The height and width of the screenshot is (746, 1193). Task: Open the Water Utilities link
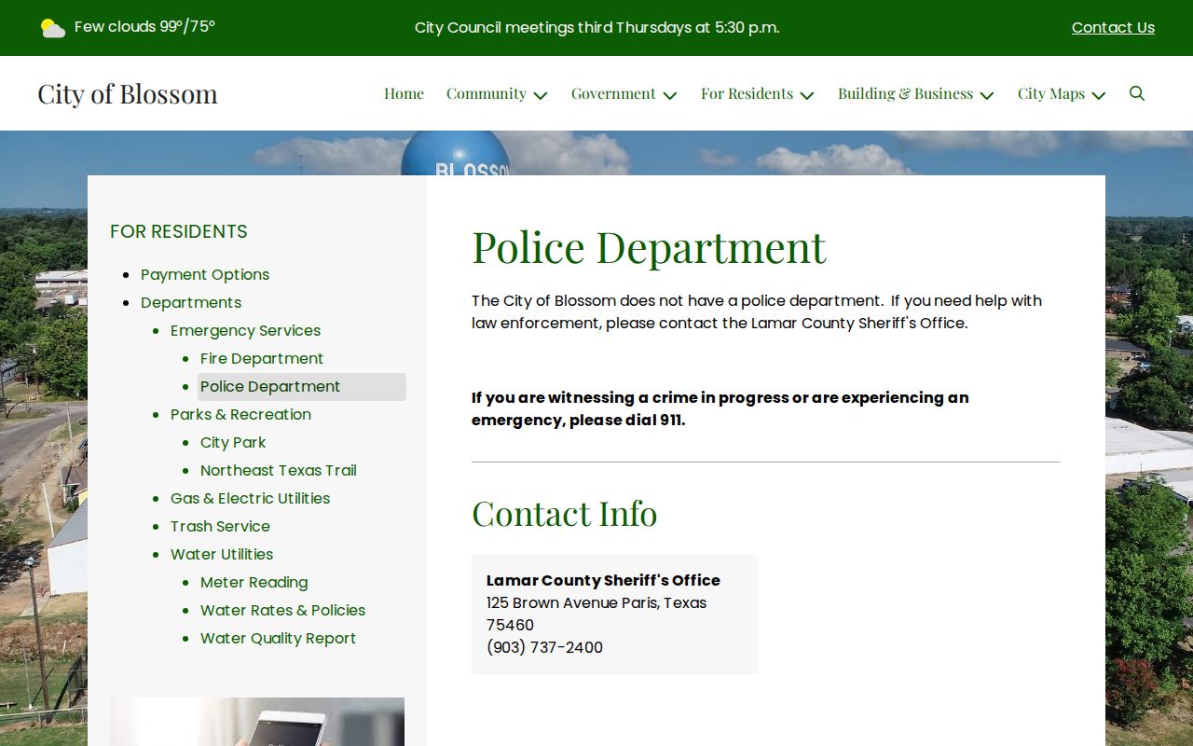[x=222, y=554]
